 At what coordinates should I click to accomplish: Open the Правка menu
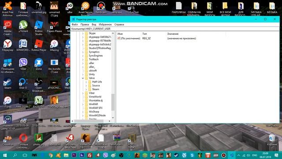(x=85, y=25)
